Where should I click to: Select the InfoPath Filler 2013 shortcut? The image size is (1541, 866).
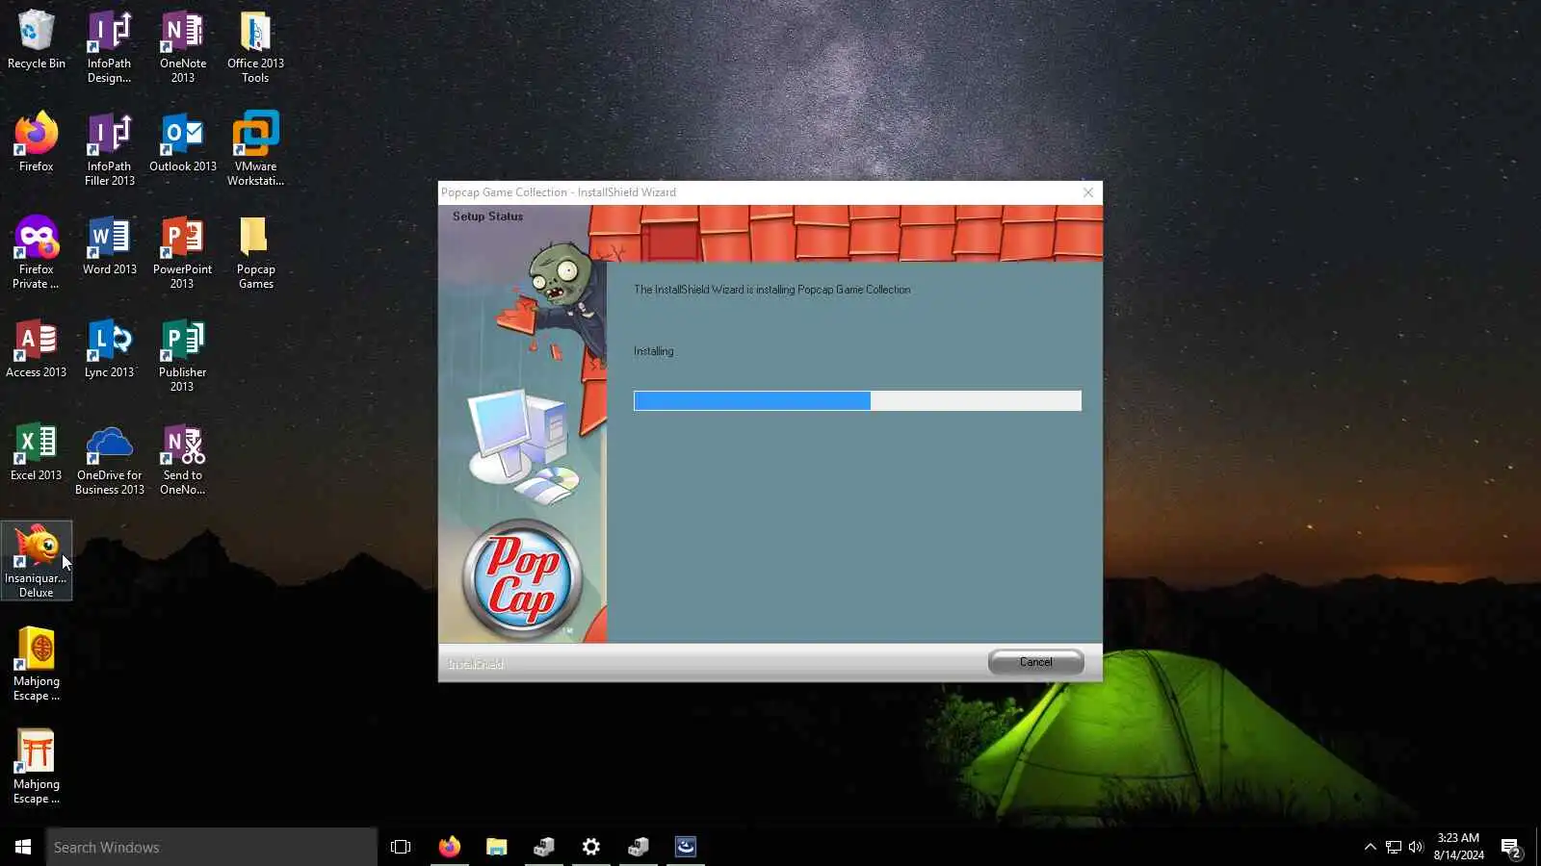point(109,149)
